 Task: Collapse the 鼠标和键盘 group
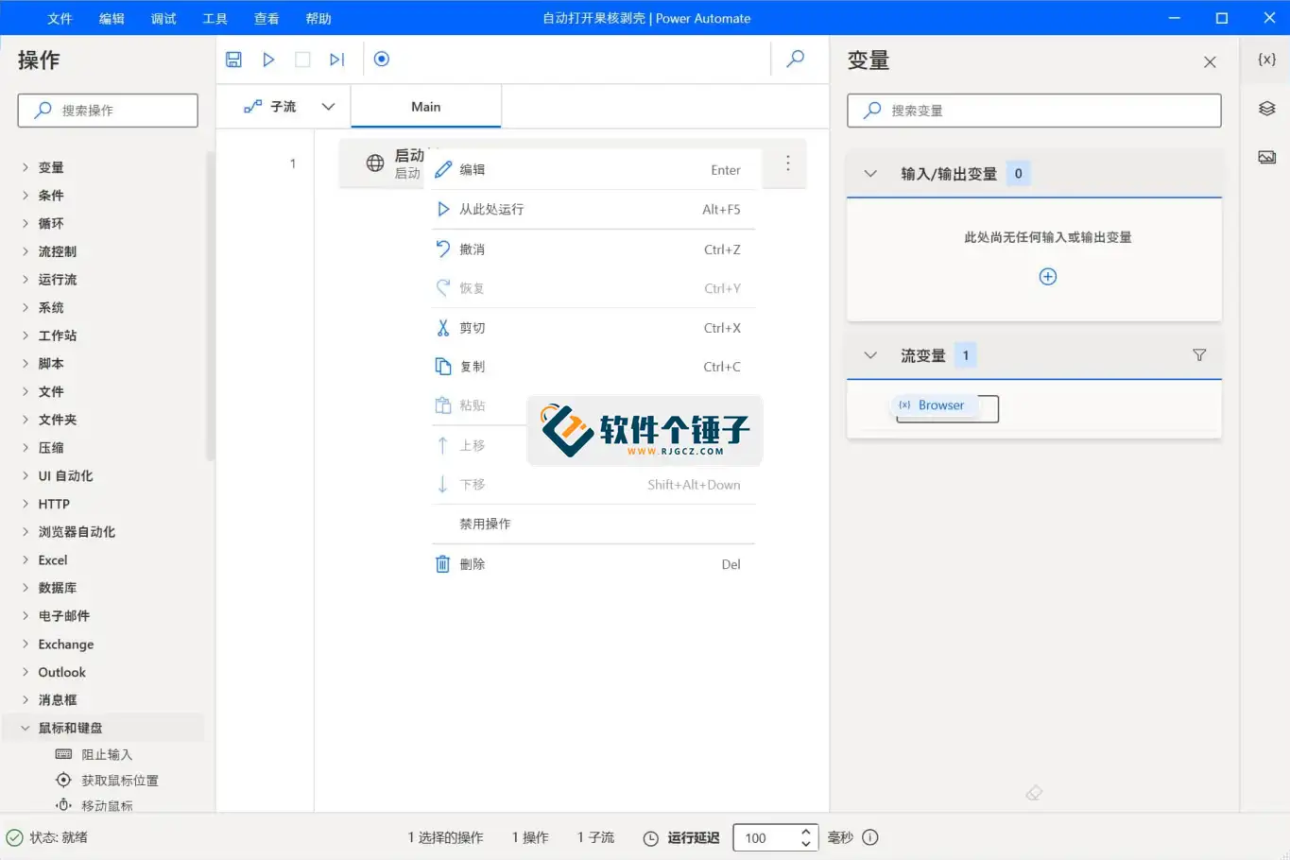[26, 728]
